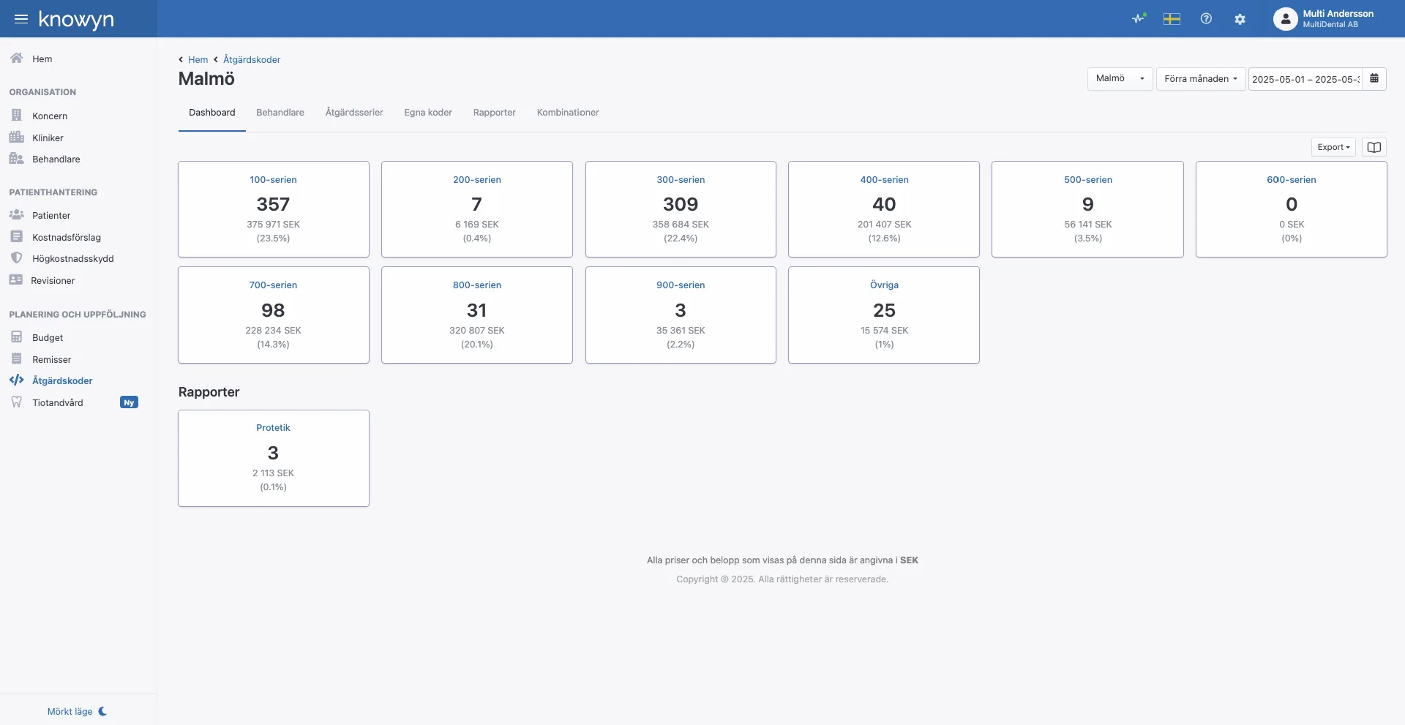Expand the Malmö clinic dropdown

(x=1120, y=79)
